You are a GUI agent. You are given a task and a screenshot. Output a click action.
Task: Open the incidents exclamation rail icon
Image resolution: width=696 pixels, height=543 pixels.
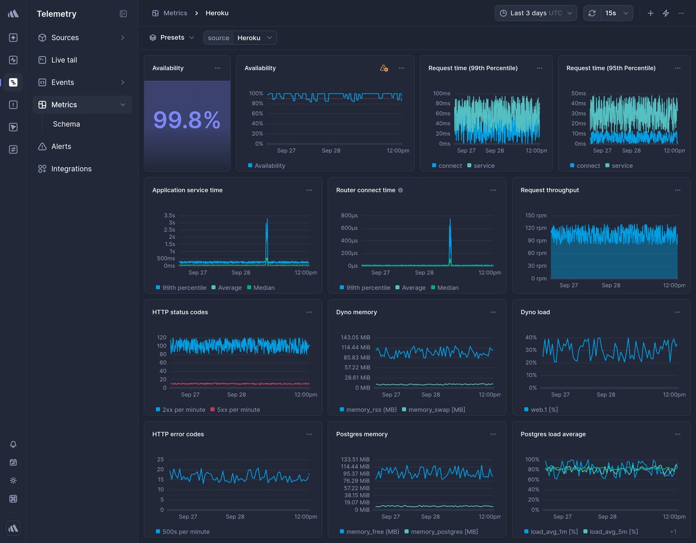coord(13,105)
